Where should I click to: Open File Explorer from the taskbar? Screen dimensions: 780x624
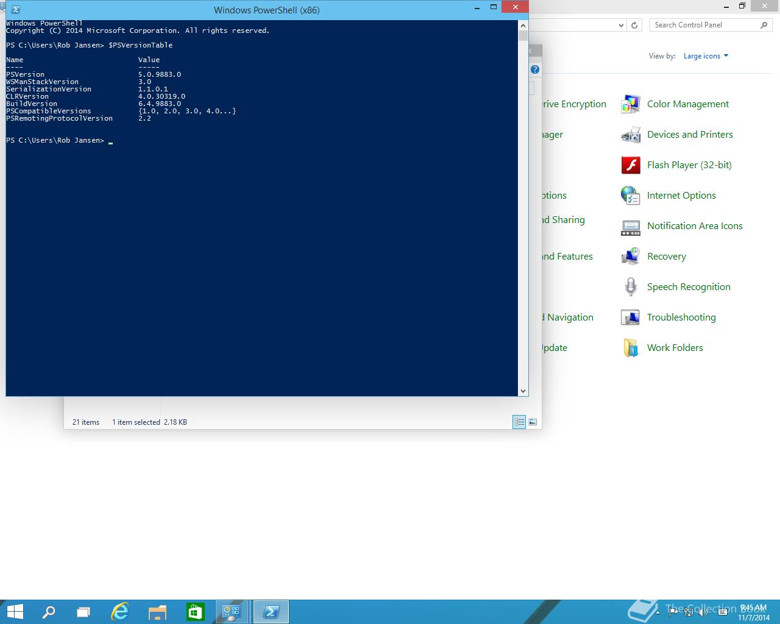[158, 612]
